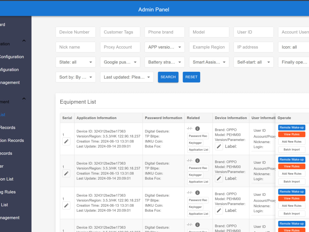Viewport: 309px width, 232px height.
Task: Click Batch Import in the third row
Action: tap(292, 214)
